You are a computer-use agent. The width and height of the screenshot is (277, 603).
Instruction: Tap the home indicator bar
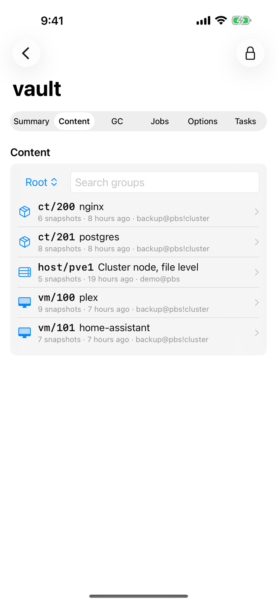[x=138, y=596]
